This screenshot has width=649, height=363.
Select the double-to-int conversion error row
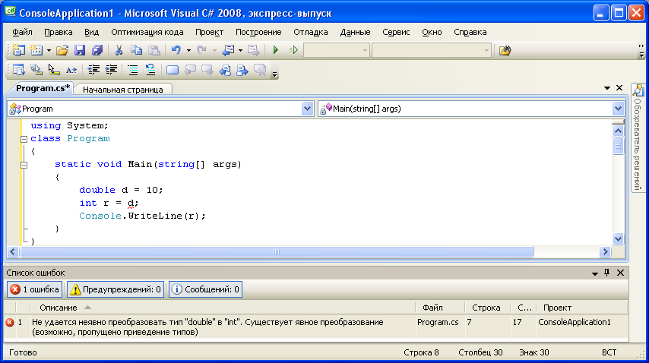pos(316,327)
